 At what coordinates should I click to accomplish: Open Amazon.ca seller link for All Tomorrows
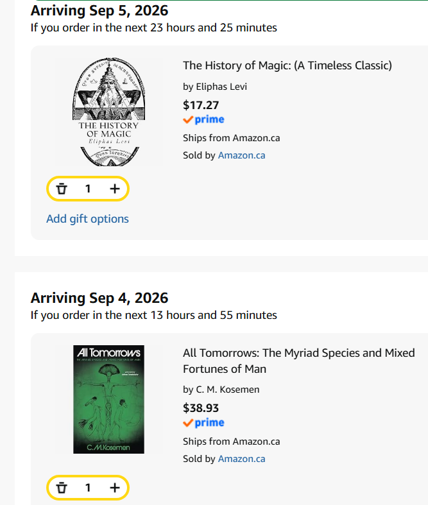point(241,459)
